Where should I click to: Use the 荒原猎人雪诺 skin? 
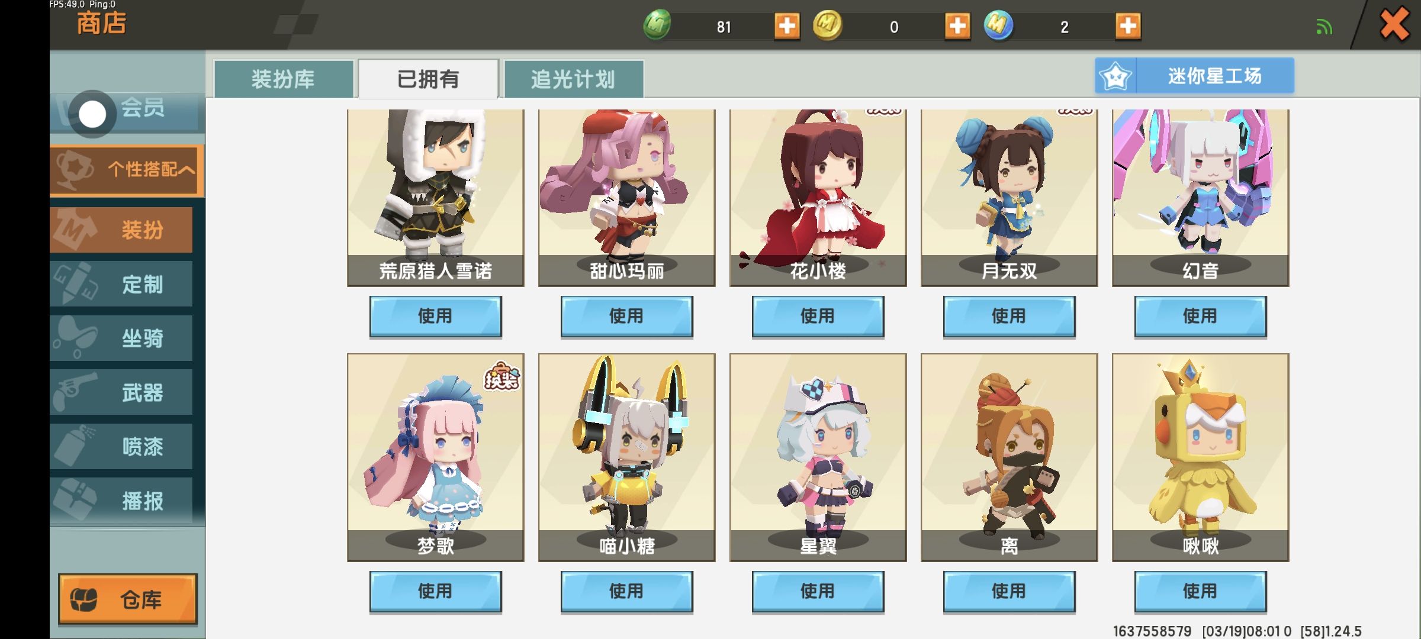436,317
